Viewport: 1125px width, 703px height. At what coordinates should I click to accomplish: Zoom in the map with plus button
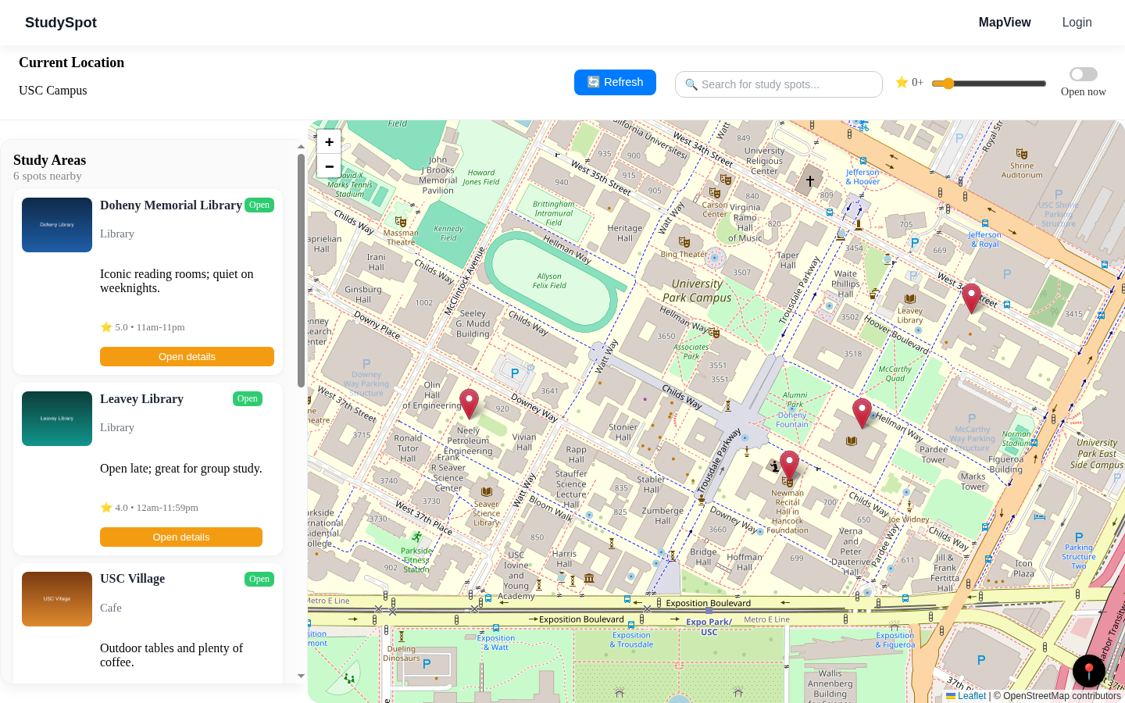[329, 142]
